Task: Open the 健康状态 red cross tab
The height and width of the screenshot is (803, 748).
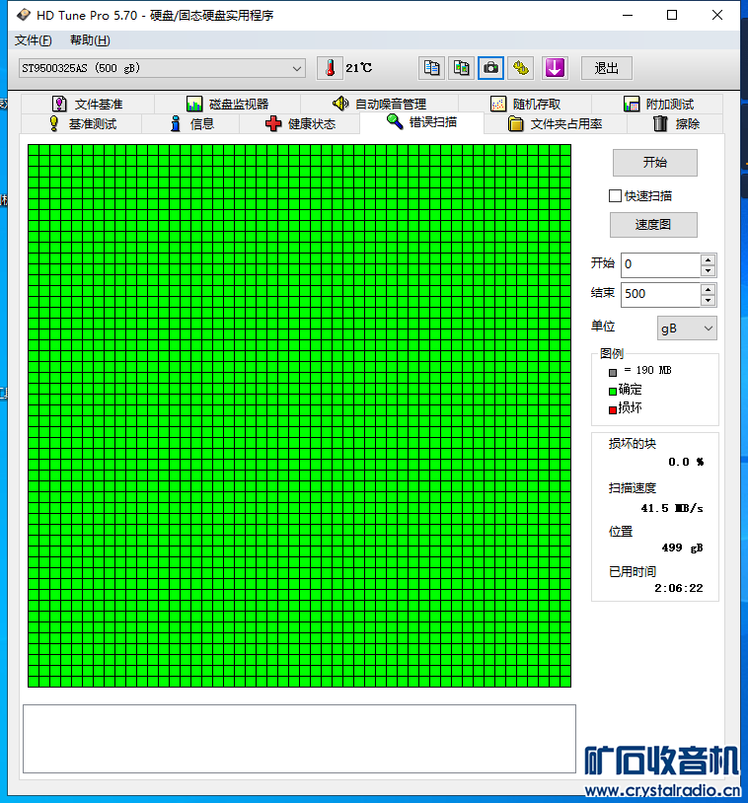Action: point(300,124)
